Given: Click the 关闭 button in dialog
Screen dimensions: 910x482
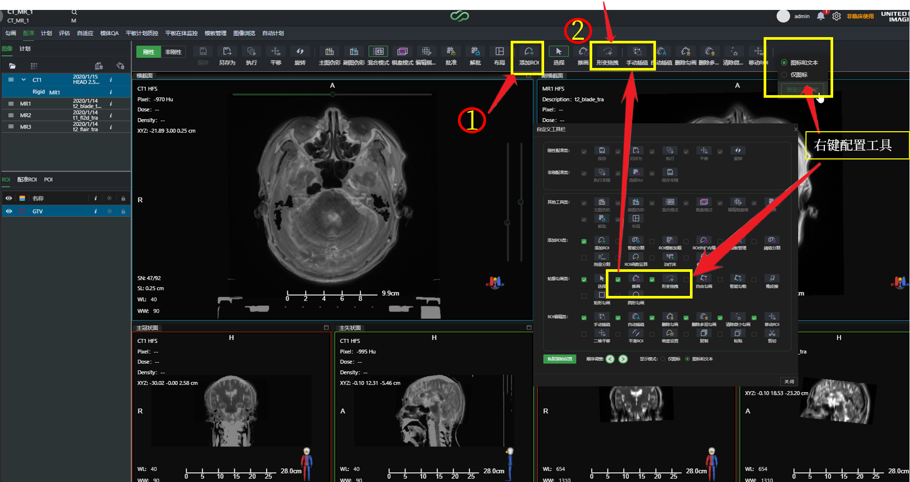Looking at the screenshot, I should (789, 382).
